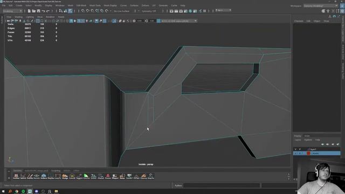
Task: Toggle the isolate select icon
Action: pos(114,21)
